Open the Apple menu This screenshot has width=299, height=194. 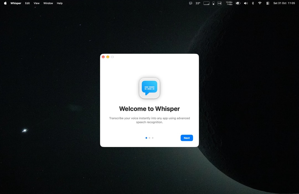point(5,3)
